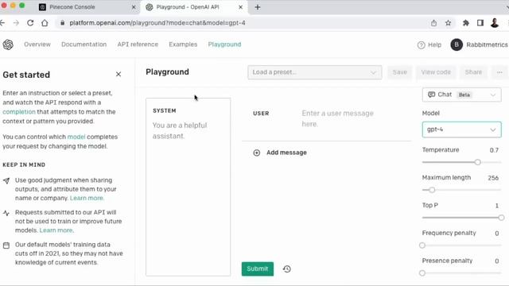Click the Maximum length slider handle
This screenshot has height=286, width=509.
(x=432, y=190)
